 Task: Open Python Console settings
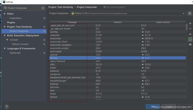[20, 44]
